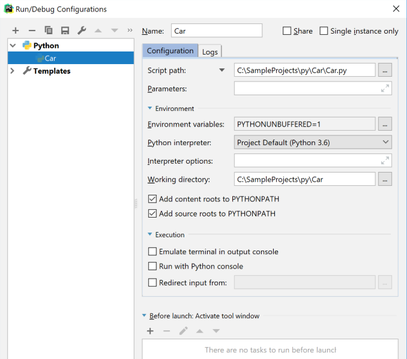Move before launch task up

click(200, 331)
